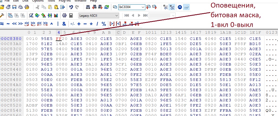Open the calculator tool icon

point(71,15)
